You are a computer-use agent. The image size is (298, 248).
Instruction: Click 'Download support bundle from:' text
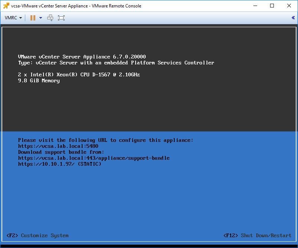tap(61, 152)
